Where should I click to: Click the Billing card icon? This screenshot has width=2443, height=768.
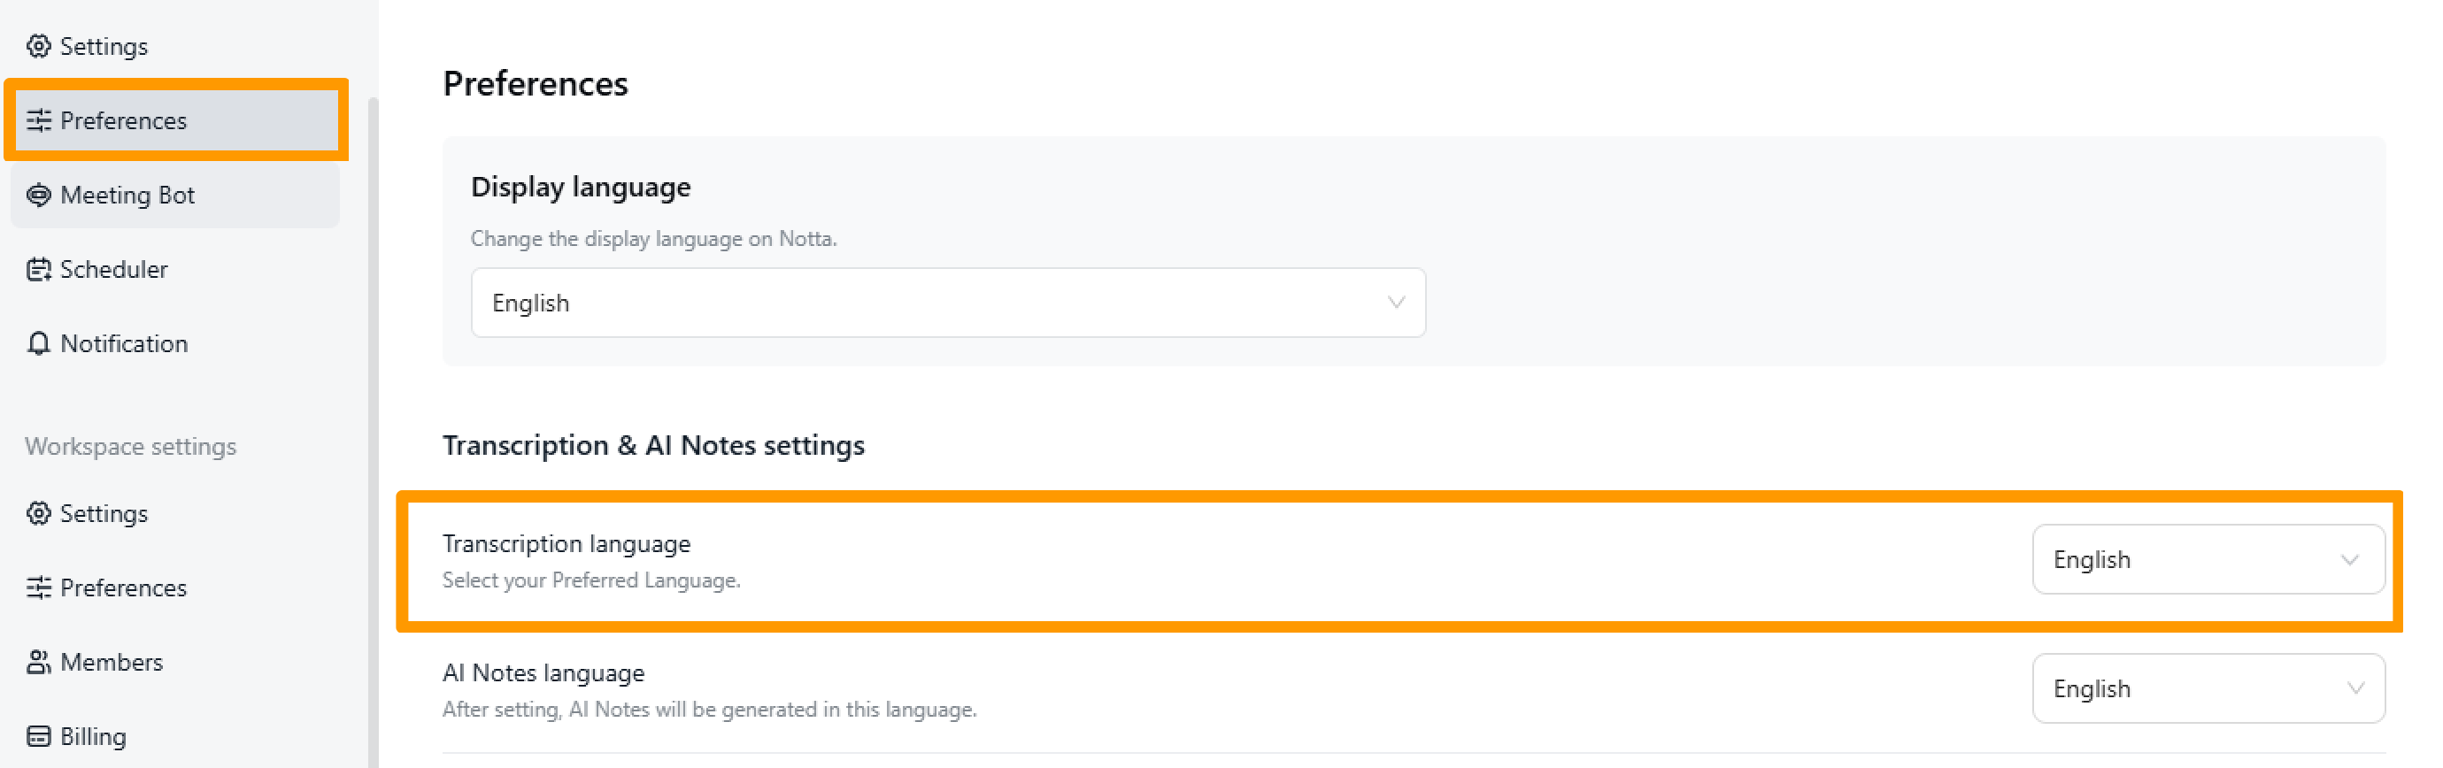[38, 736]
